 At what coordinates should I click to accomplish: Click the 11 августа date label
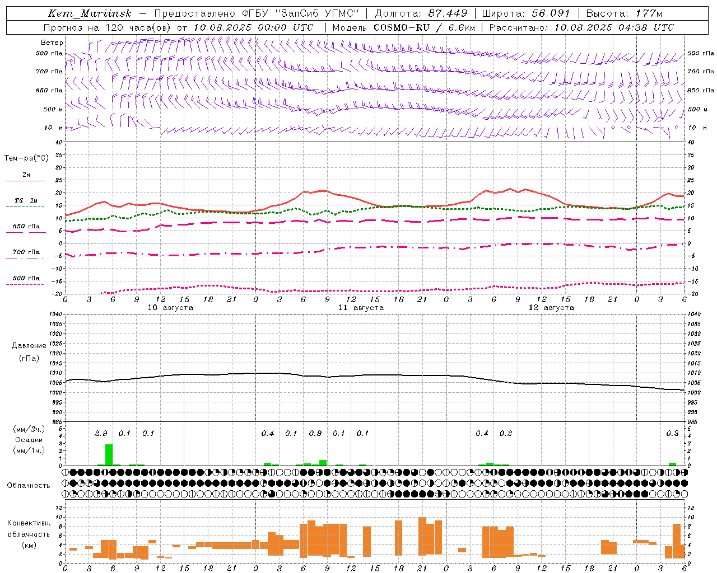click(x=361, y=308)
